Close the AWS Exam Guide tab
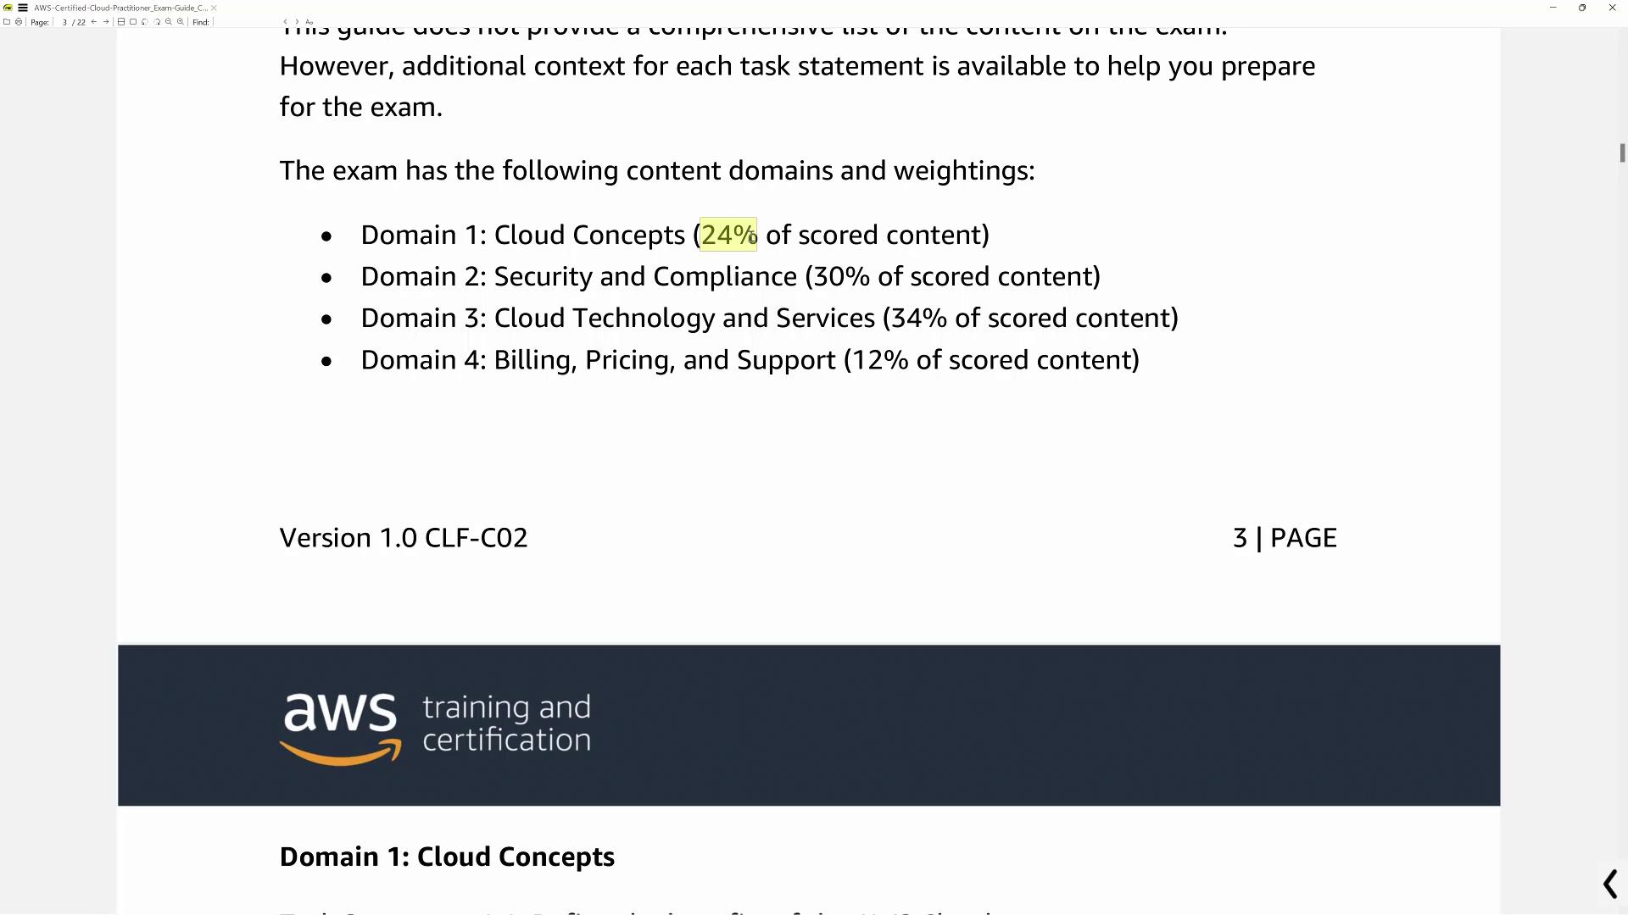Image resolution: width=1628 pixels, height=915 pixels. (214, 8)
